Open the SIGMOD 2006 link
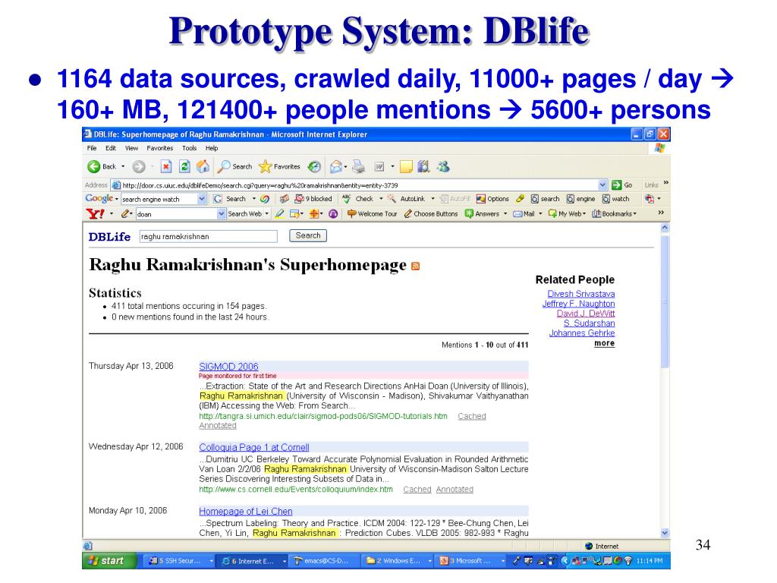 coord(228,367)
